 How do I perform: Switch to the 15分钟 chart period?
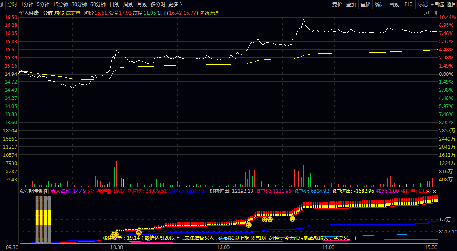click(60, 4)
